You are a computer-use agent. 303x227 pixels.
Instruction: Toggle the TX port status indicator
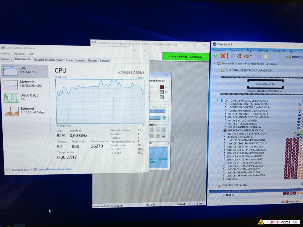(x=162, y=92)
